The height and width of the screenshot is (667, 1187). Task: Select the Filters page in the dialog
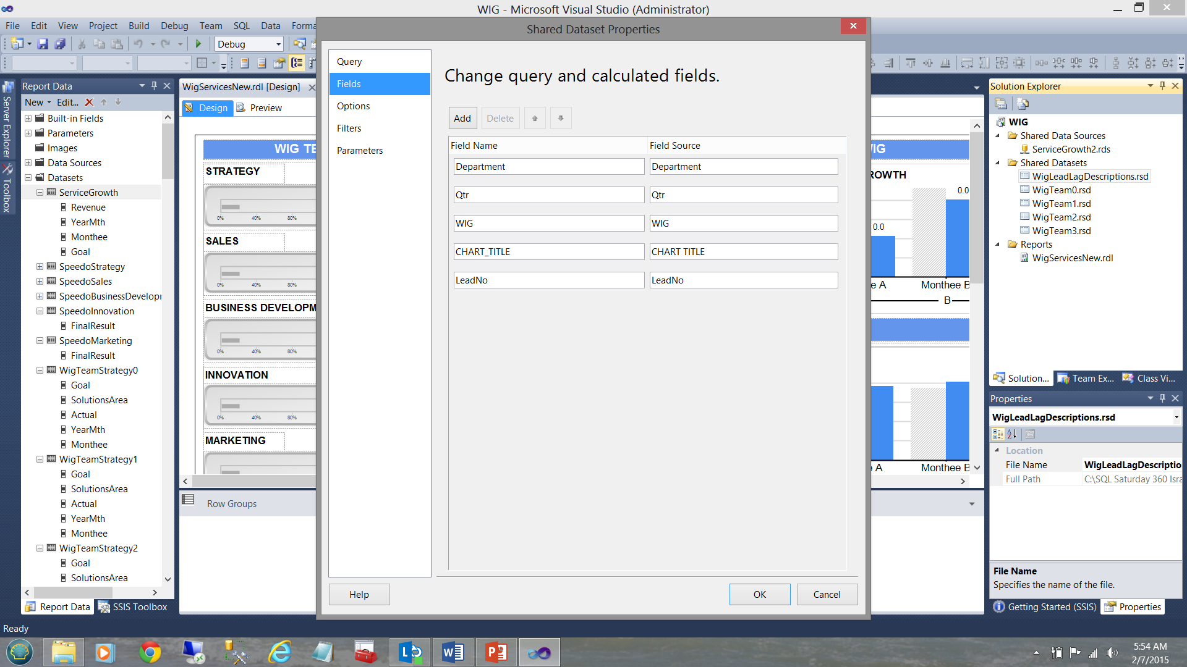pos(349,128)
